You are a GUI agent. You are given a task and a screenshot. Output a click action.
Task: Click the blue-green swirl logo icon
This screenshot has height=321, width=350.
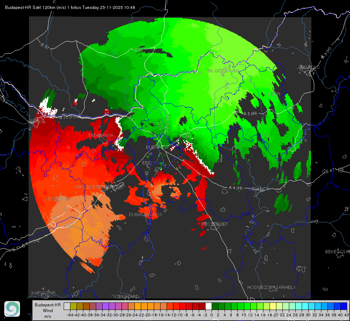pyautogui.click(x=12, y=309)
